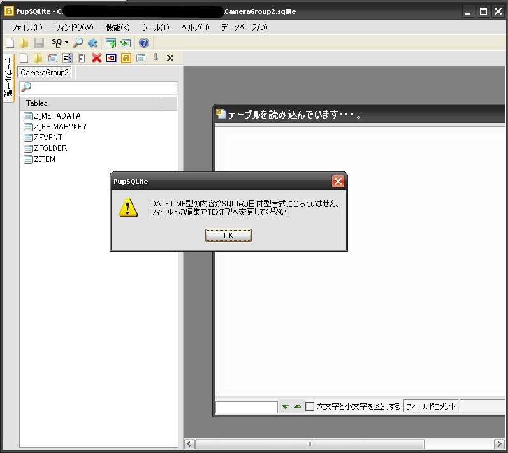508x453 pixels.
Task: Click the green up arrow find-previous icon
Action: (x=298, y=406)
